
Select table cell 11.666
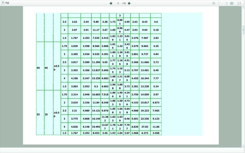(x=145, y=62)
